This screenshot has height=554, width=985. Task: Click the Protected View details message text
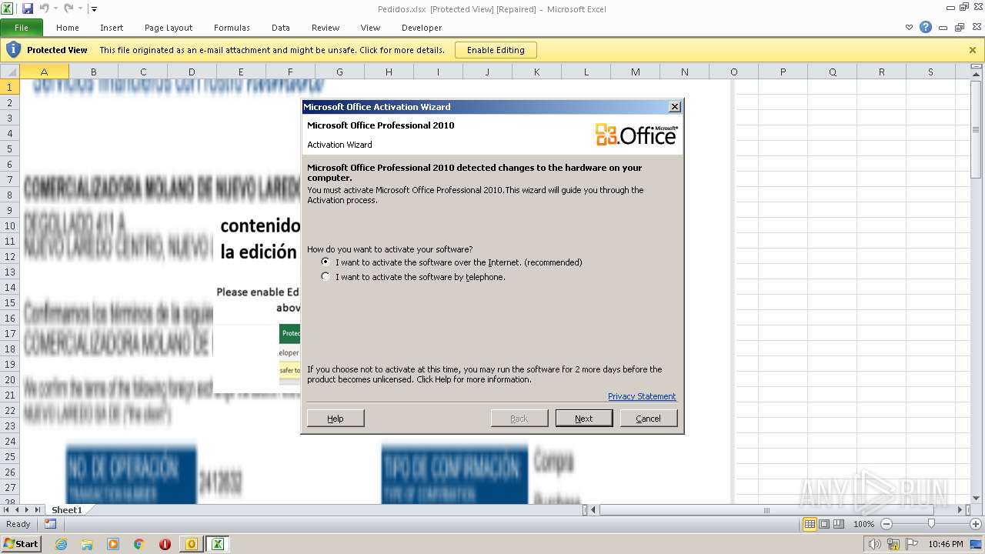click(x=272, y=50)
